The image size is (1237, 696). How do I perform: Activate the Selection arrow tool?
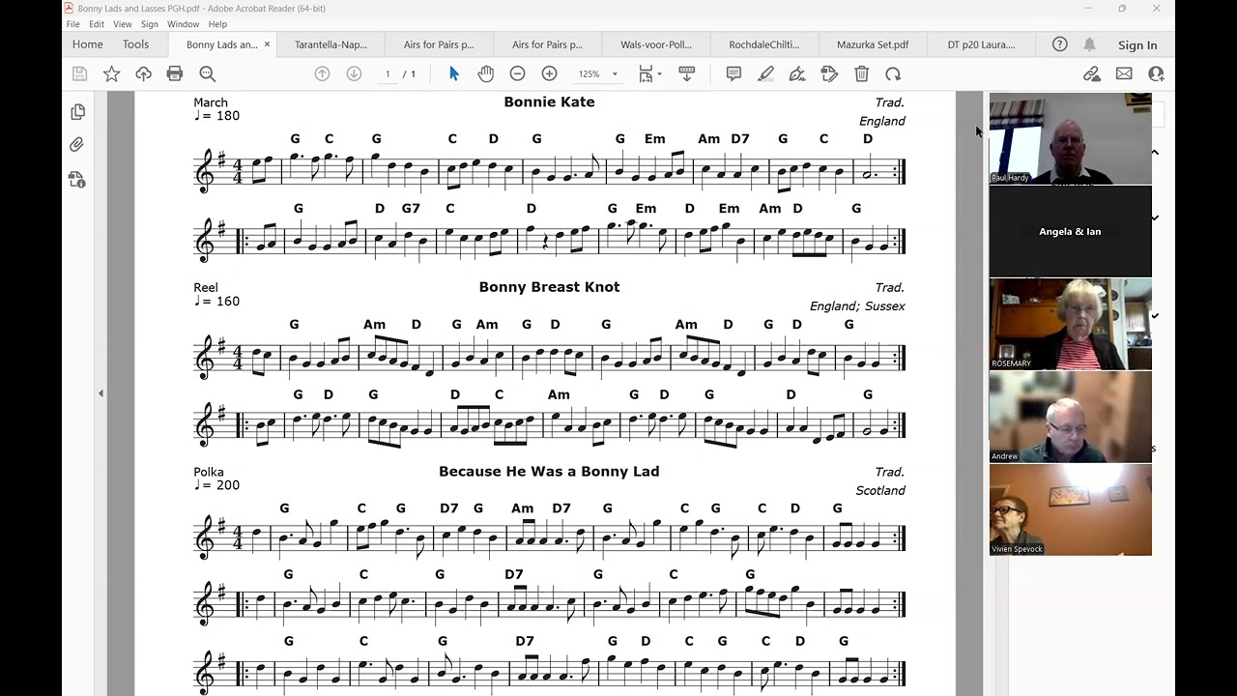tap(454, 73)
